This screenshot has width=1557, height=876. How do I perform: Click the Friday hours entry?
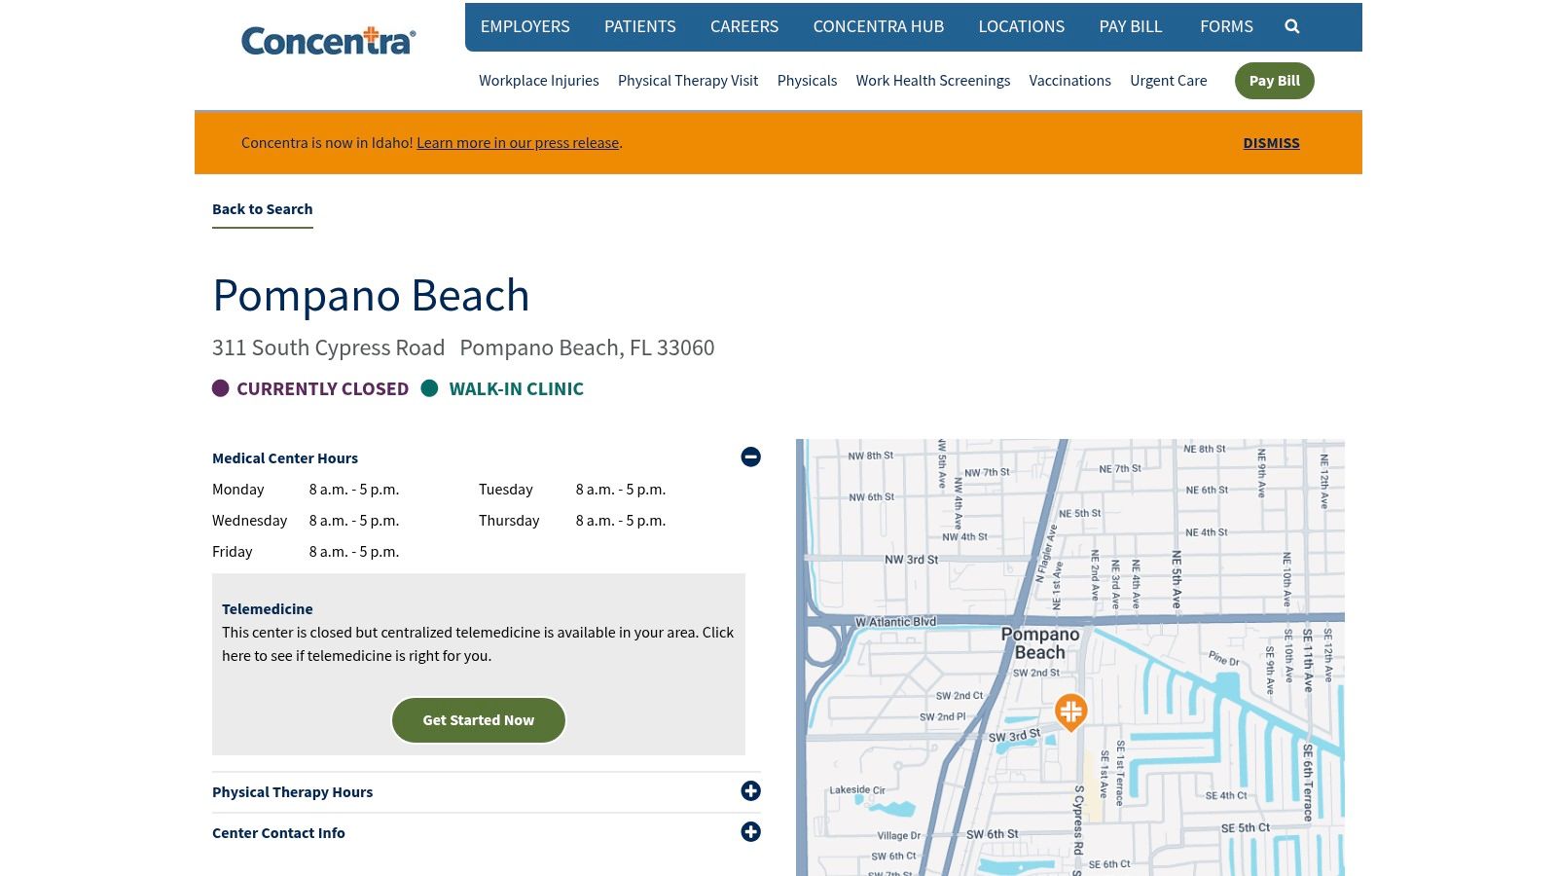click(306, 552)
